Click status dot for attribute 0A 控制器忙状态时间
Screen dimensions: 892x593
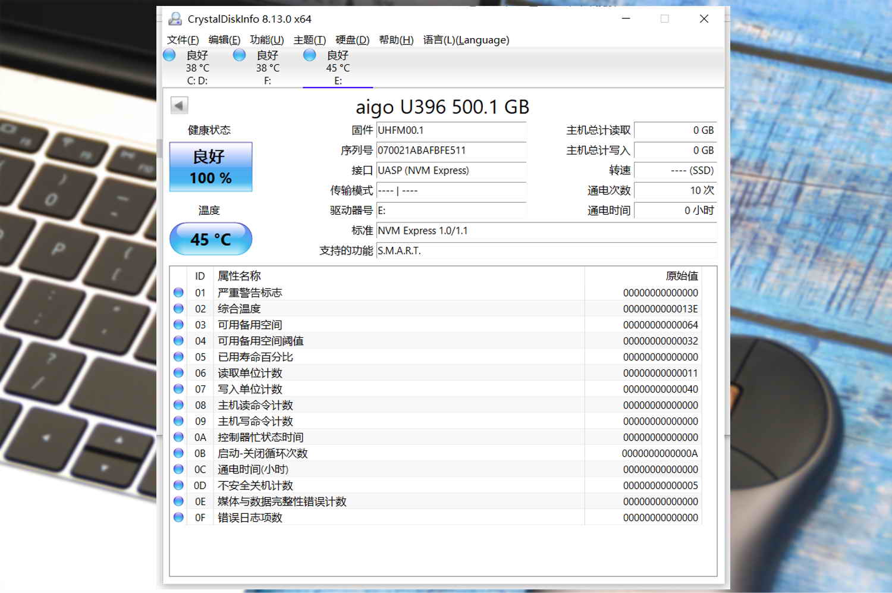178,437
